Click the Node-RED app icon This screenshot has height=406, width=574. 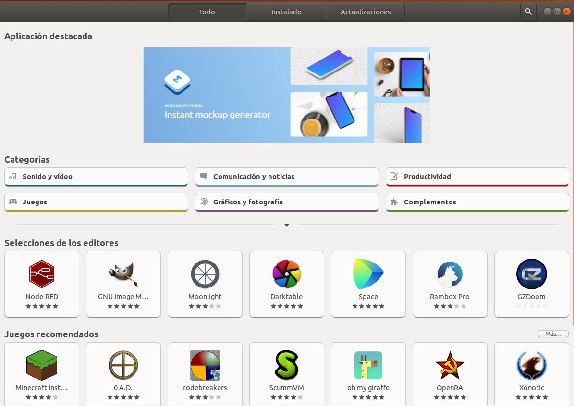click(42, 274)
